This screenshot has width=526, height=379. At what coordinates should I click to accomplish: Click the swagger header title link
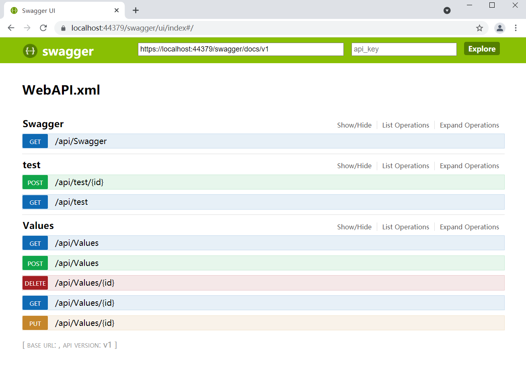click(x=68, y=51)
